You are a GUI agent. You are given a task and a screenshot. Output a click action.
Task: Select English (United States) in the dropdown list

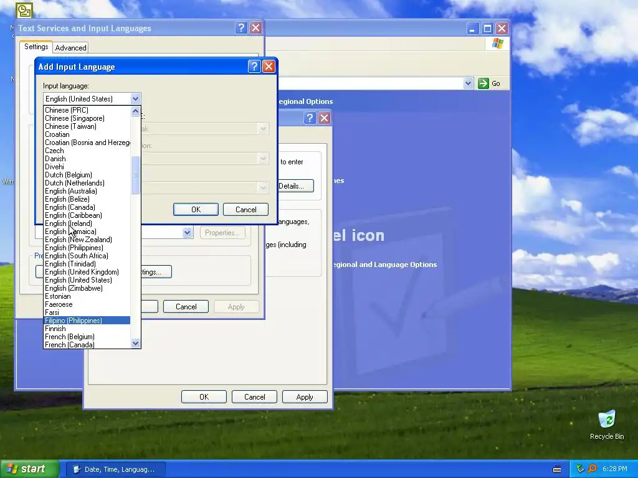(87, 280)
